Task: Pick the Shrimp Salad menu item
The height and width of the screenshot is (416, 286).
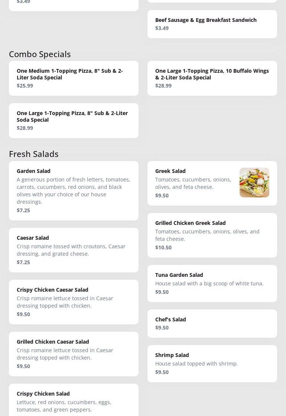Action: pyautogui.click(x=212, y=363)
